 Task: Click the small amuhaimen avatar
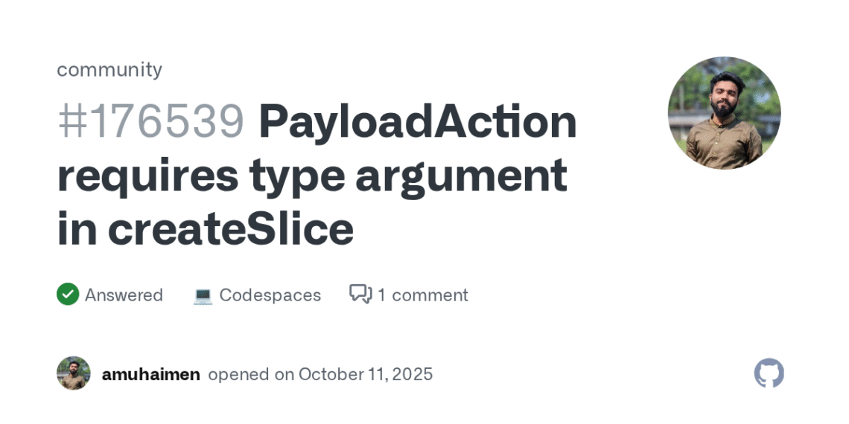tap(74, 373)
